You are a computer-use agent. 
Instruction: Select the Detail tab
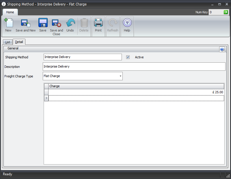tap(19, 42)
